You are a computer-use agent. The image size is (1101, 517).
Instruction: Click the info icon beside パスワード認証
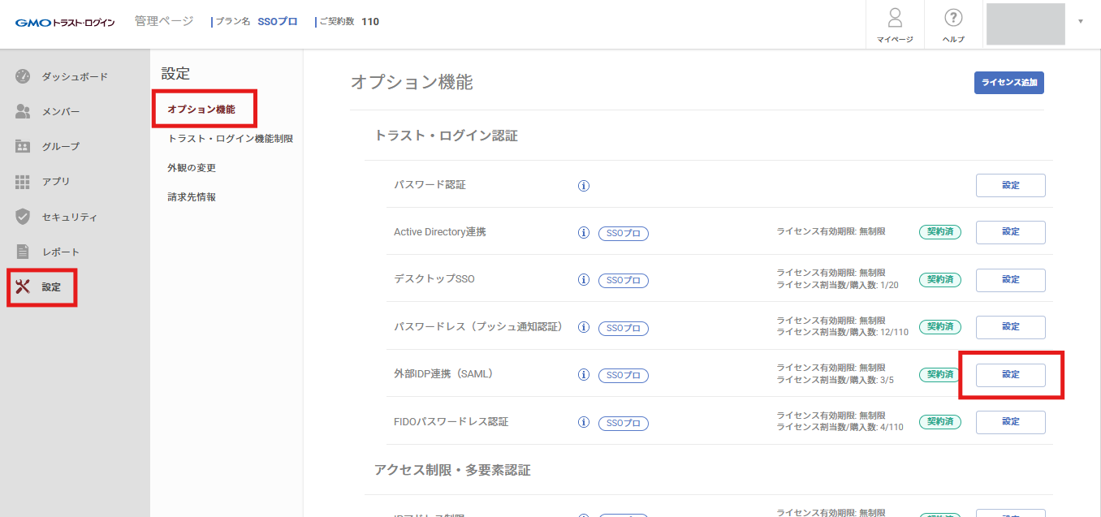[583, 186]
